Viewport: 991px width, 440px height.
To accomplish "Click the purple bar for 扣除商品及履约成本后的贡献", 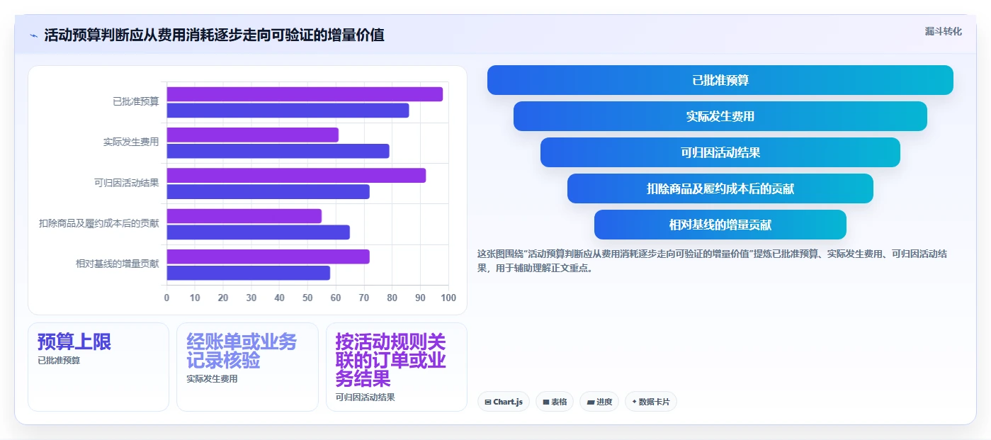I will coord(244,216).
